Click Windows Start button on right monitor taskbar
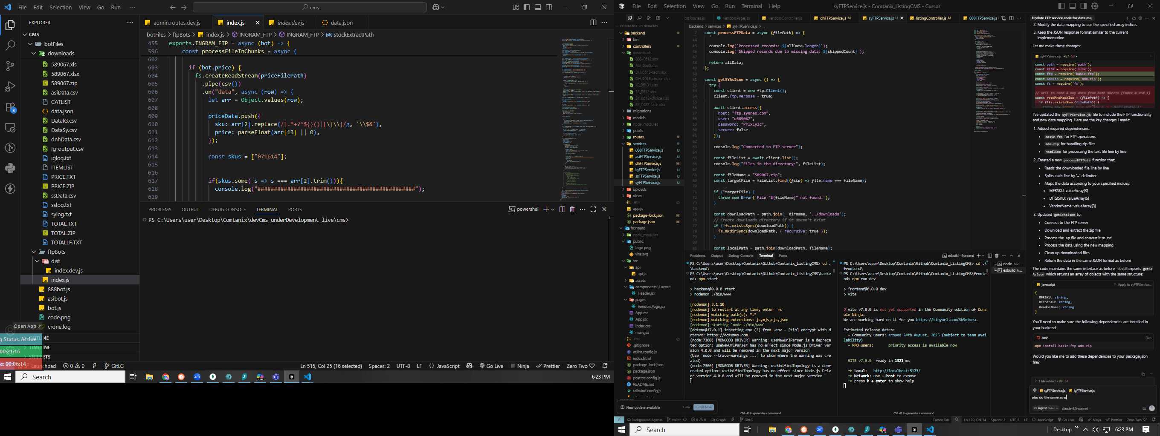Screen dimensions: 1160x436 (x=622, y=430)
